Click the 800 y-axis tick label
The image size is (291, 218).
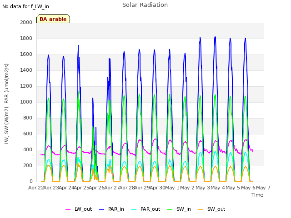click(28, 118)
